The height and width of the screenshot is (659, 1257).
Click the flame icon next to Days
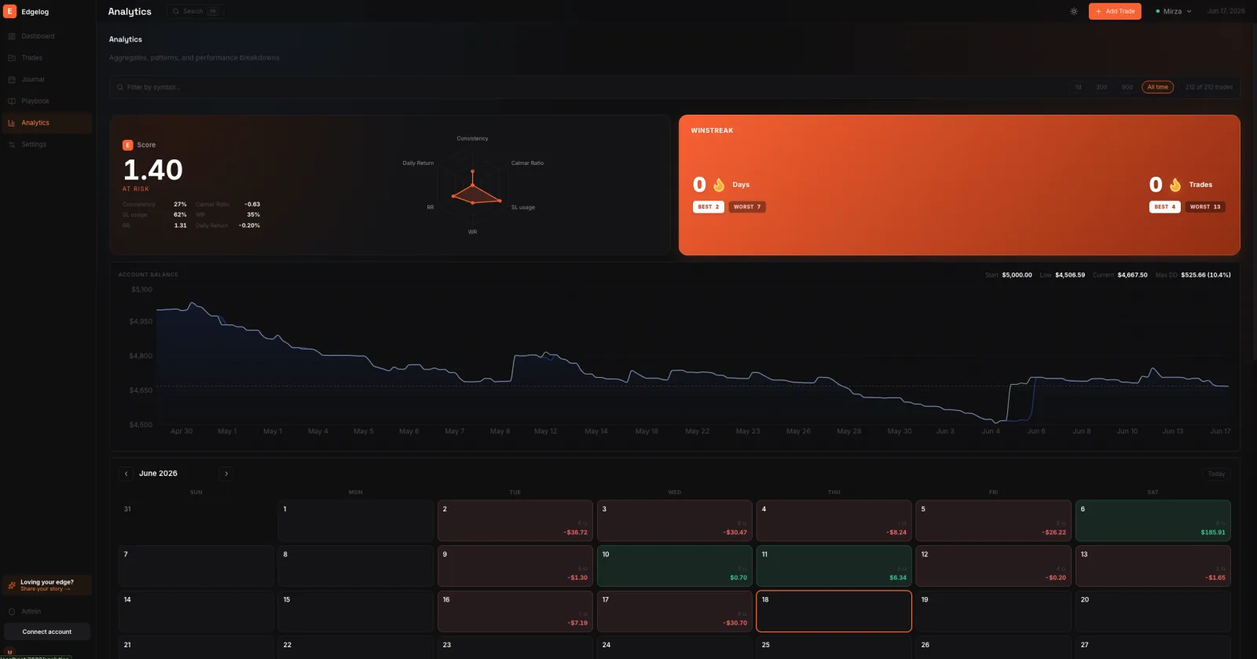[x=719, y=185]
